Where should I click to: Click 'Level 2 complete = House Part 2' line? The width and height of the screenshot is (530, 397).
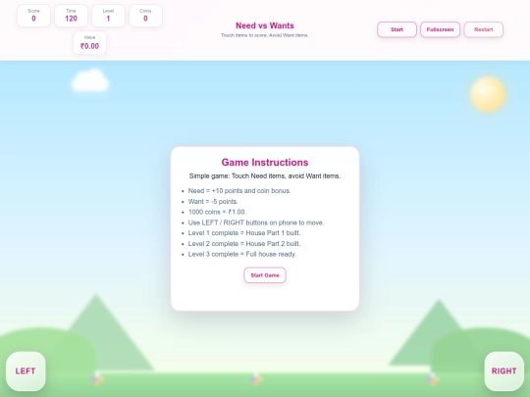tap(244, 244)
